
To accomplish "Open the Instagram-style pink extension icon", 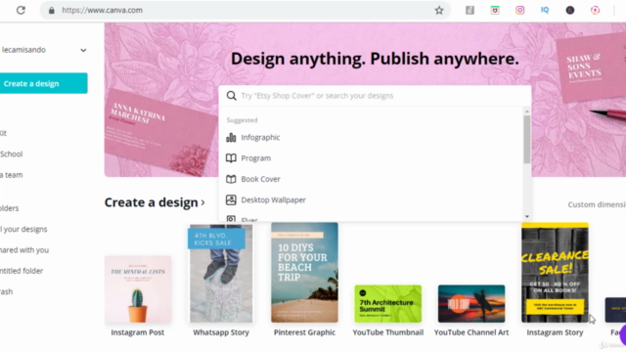I will pos(519,11).
